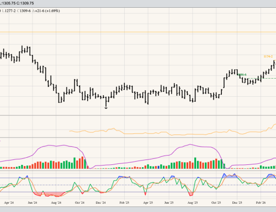
Task: Click the Jun '25 date label
Action: point(169,203)
